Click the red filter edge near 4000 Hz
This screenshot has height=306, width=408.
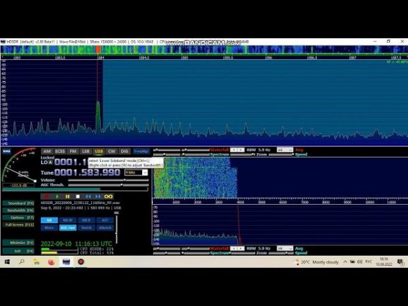[x=238, y=225]
